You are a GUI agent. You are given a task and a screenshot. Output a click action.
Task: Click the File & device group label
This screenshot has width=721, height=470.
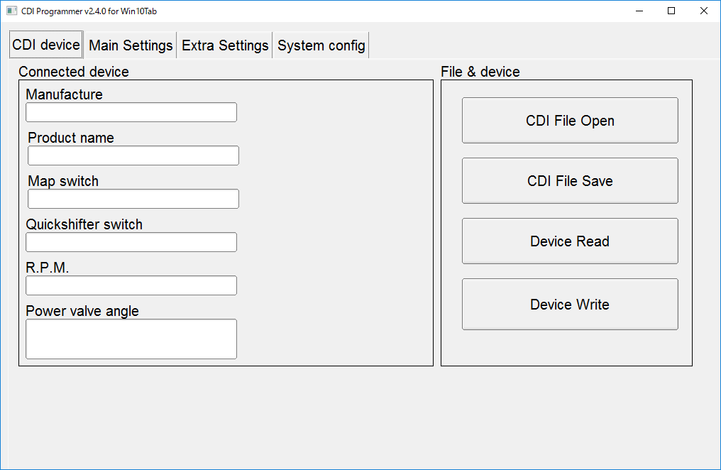click(480, 72)
